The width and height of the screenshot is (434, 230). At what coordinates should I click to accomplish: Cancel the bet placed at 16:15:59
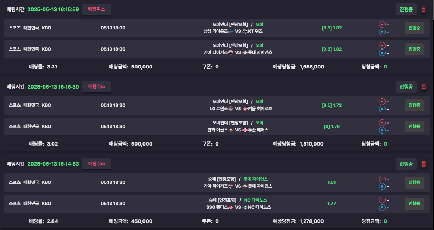97,9
